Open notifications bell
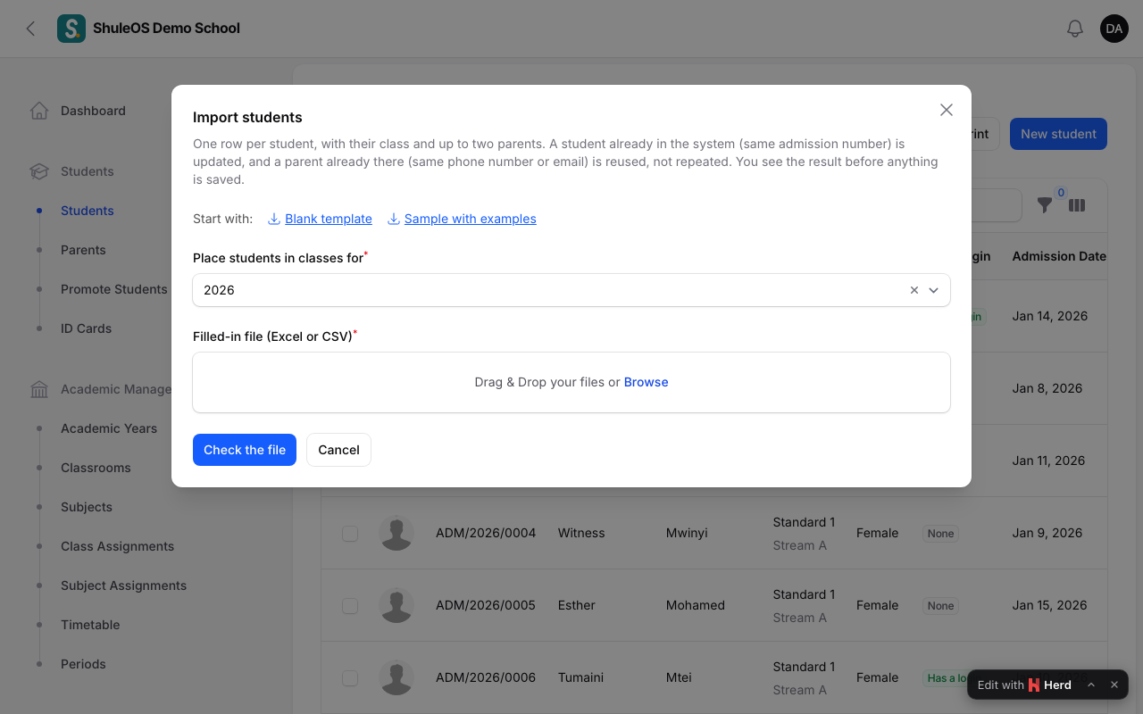The image size is (1143, 714). tap(1075, 29)
